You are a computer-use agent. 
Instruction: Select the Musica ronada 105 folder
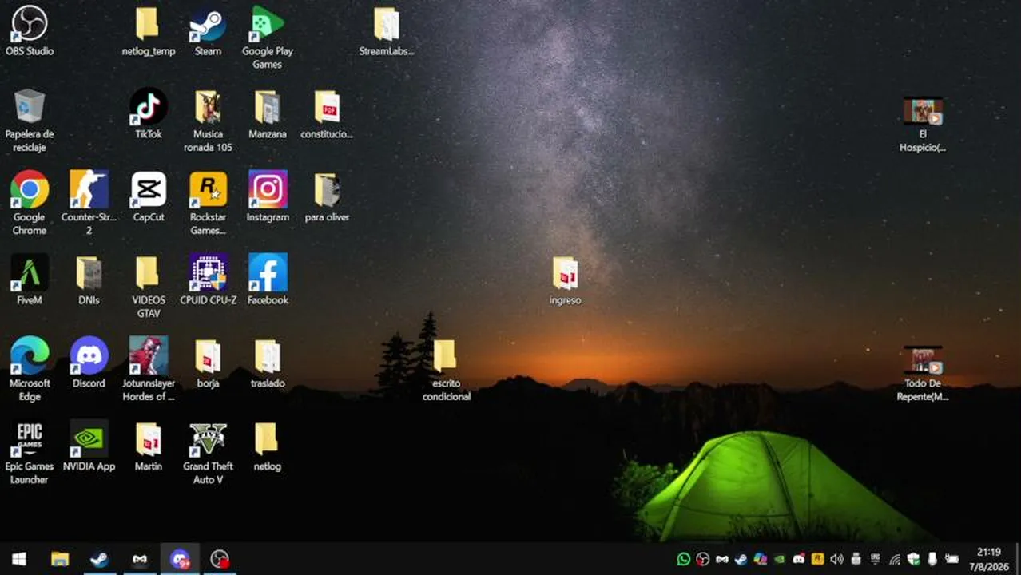208,121
